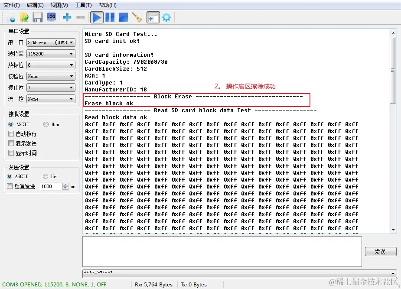This screenshot has height=289, width=401.
Task: Click the LOG toolbar icon
Action: [51, 17]
